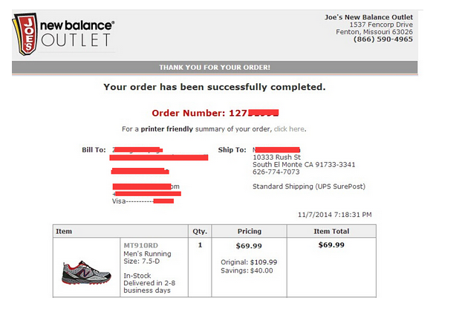
Task: Click the outlet phone number (866) 590-4965
Action: [x=383, y=39]
